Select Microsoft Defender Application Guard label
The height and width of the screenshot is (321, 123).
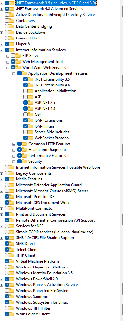49,185
